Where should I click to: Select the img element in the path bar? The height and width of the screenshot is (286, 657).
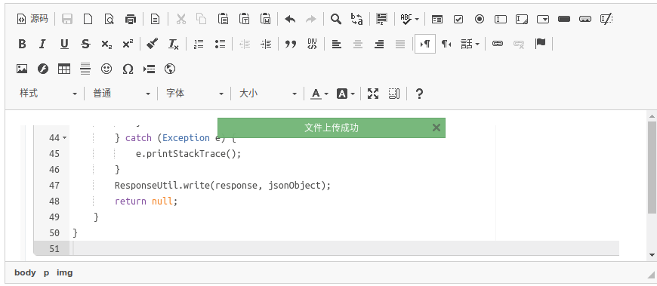[64, 272]
